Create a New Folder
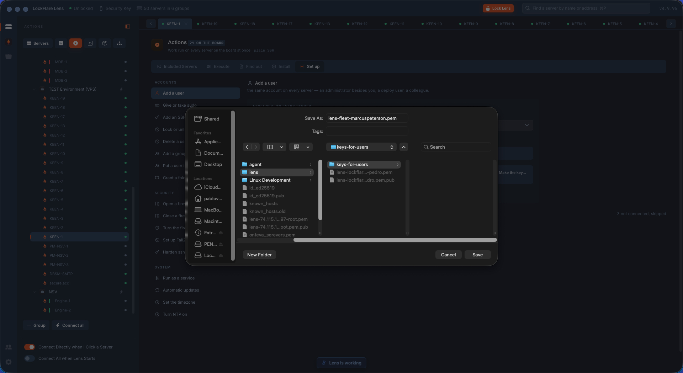 pyautogui.click(x=259, y=255)
